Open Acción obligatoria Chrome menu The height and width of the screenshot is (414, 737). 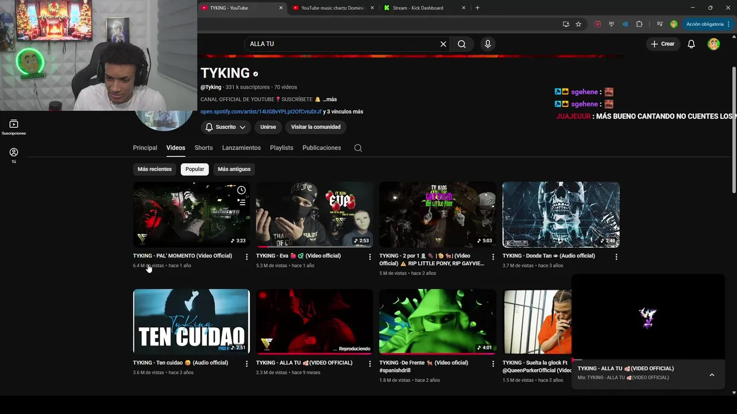pyautogui.click(x=708, y=24)
